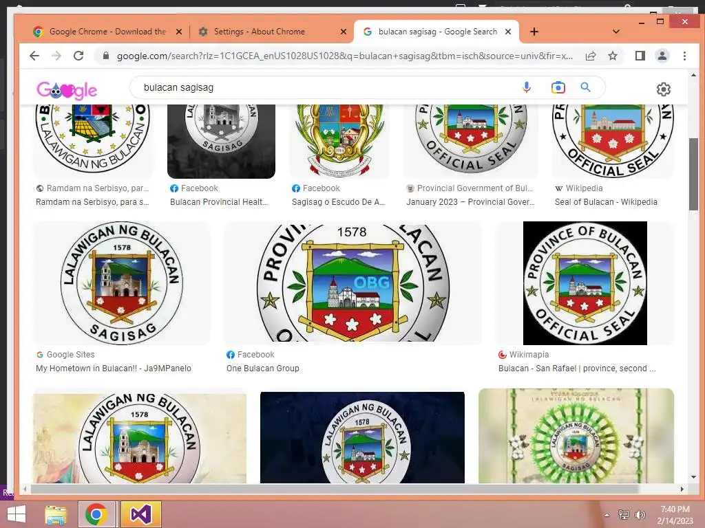Image resolution: width=705 pixels, height=528 pixels.
Task: Click the vertical scrollbar thumb
Action: tap(694, 174)
